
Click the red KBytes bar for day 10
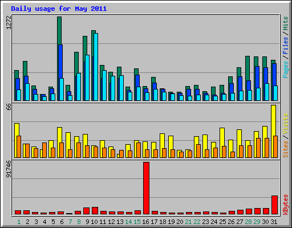[95, 210]
